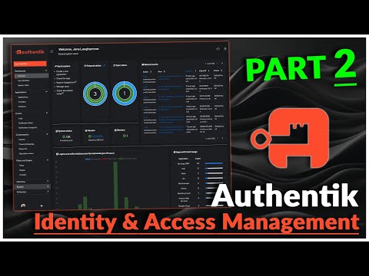Sort Recent events by the Client IP column
This screenshot has height=276, width=369.
[x=204, y=71]
